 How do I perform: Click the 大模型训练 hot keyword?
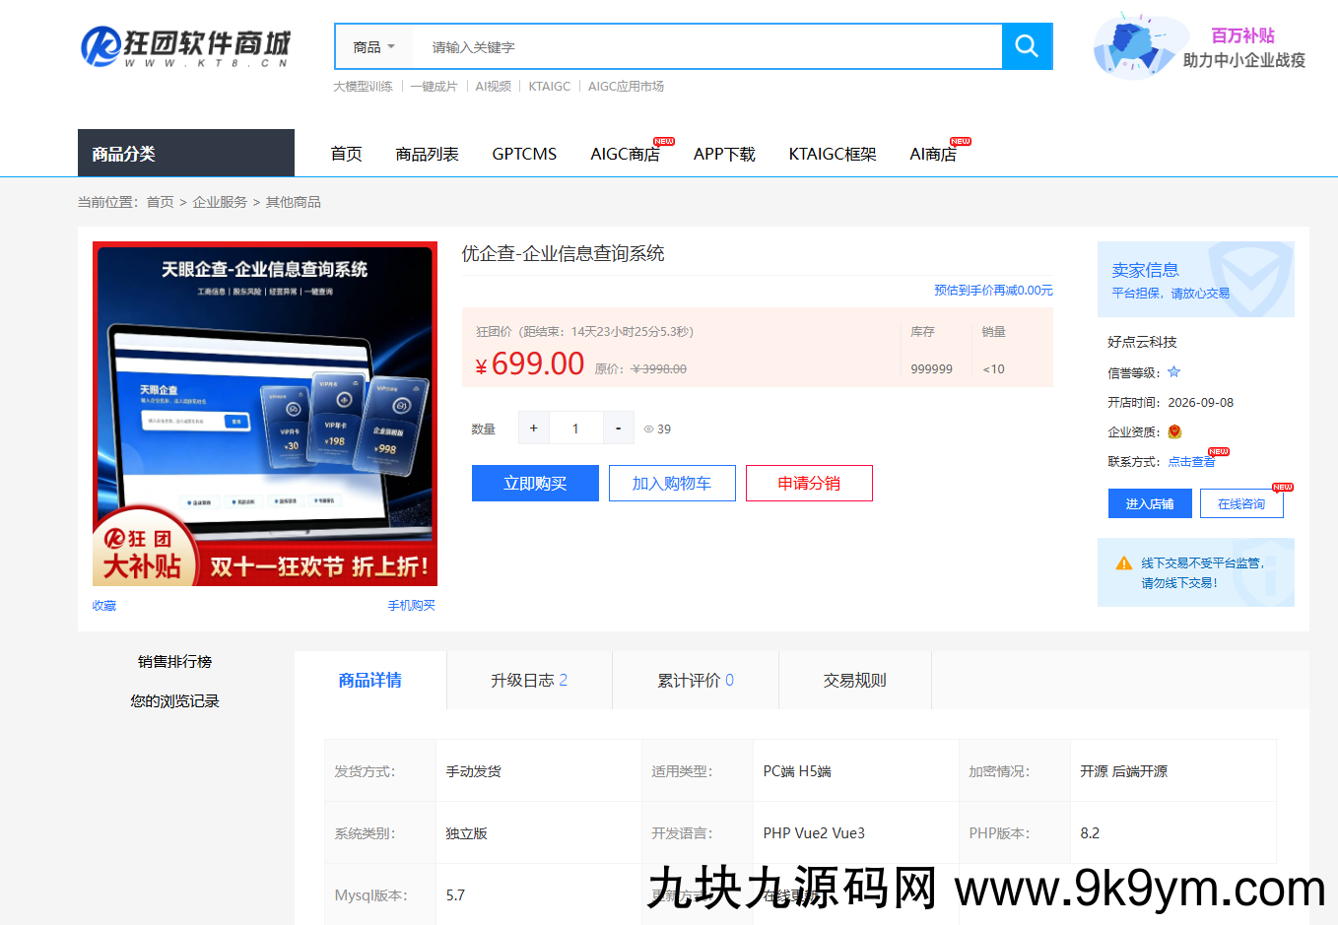[x=363, y=87]
